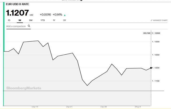This screenshot has width=171, height=109.
Task: Click the USD currency label
Action: (32, 15)
